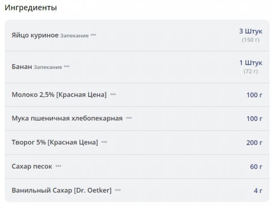
Task: Open options dots for Молоко 2,5%
Action: pyautogui.click(x=113, y=94)
